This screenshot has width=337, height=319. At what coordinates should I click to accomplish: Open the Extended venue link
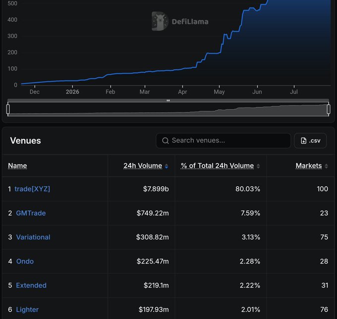[31, 285]
